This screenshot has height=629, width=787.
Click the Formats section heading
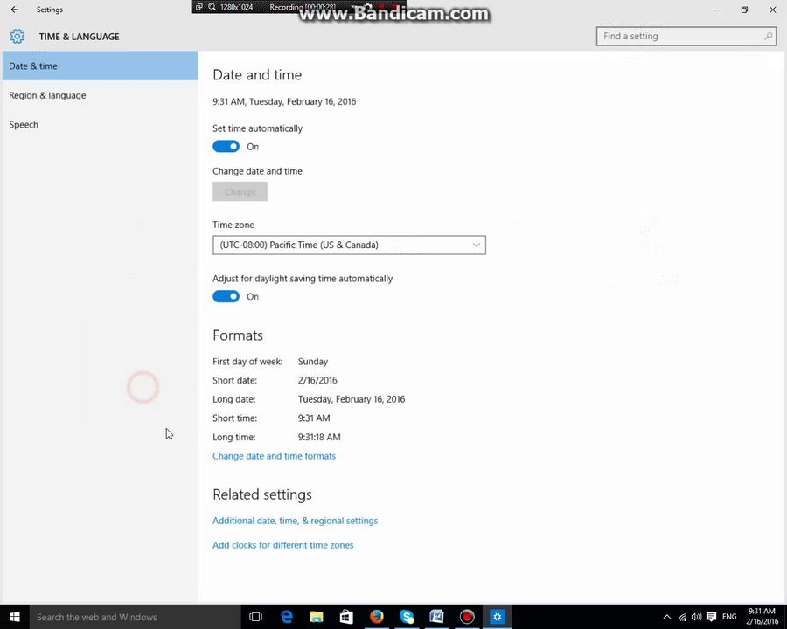(238, 335)
